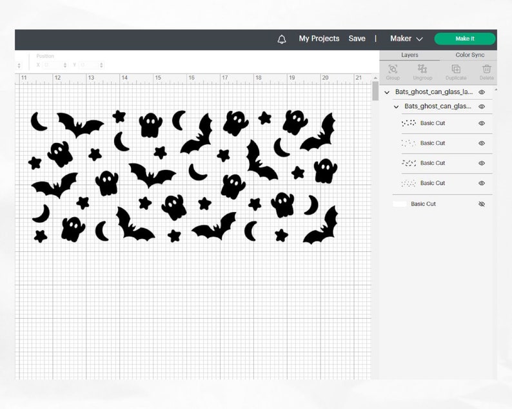Click the Position Y stepper arrows
The height and width of the screenshot is (409, 512).
[101, 65]
